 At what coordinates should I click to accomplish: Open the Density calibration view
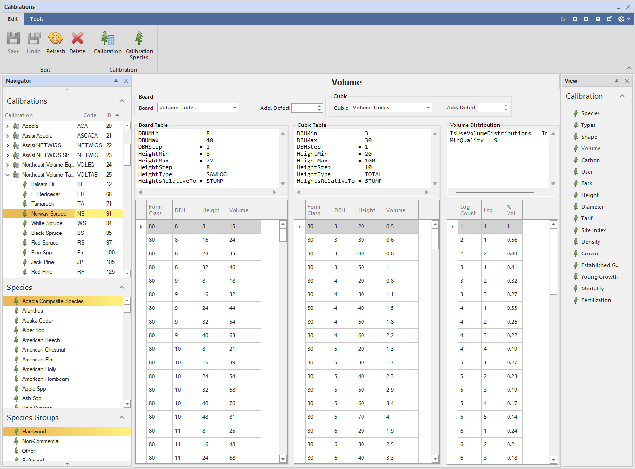(591, 242)
